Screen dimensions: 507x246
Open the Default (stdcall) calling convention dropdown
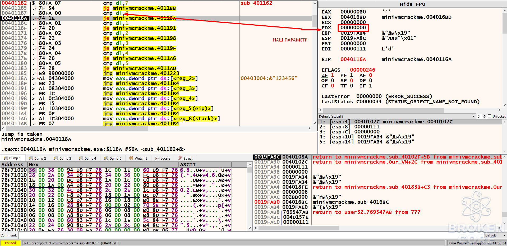397,116
